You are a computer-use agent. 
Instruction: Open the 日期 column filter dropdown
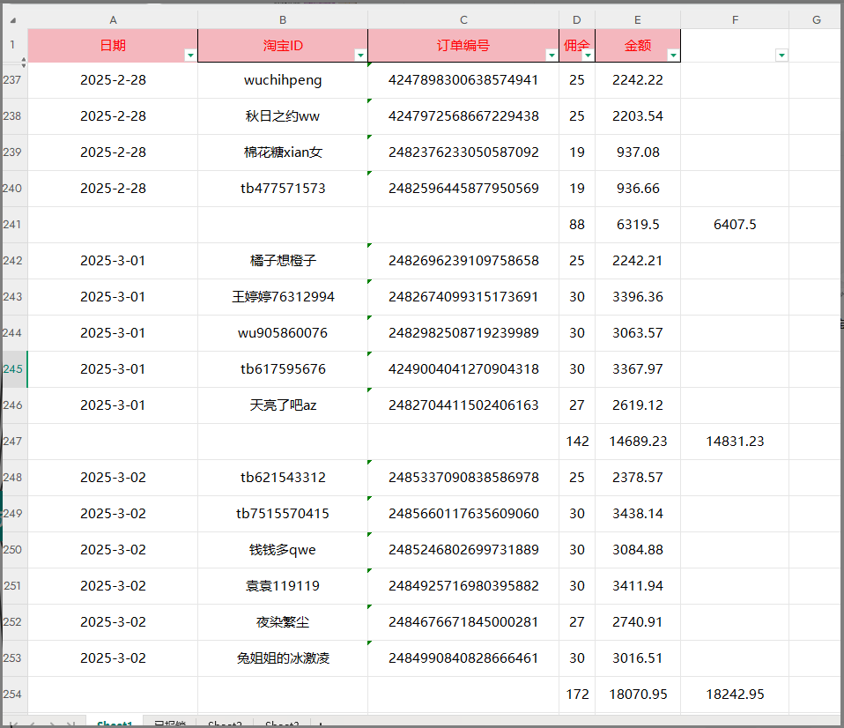coord(190,55)
